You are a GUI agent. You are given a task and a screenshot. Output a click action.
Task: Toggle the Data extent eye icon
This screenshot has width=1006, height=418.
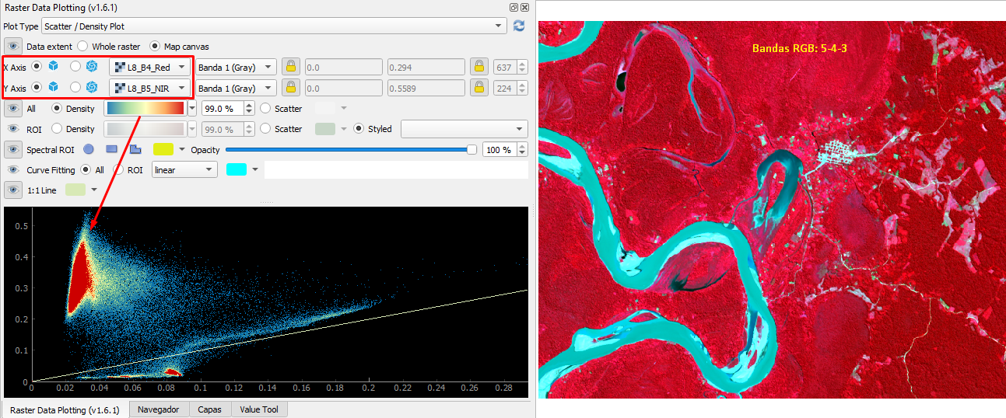tap(12, 47)
